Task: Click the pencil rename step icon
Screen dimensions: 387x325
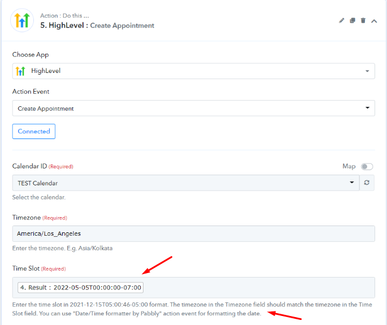Action: [341, 21]
